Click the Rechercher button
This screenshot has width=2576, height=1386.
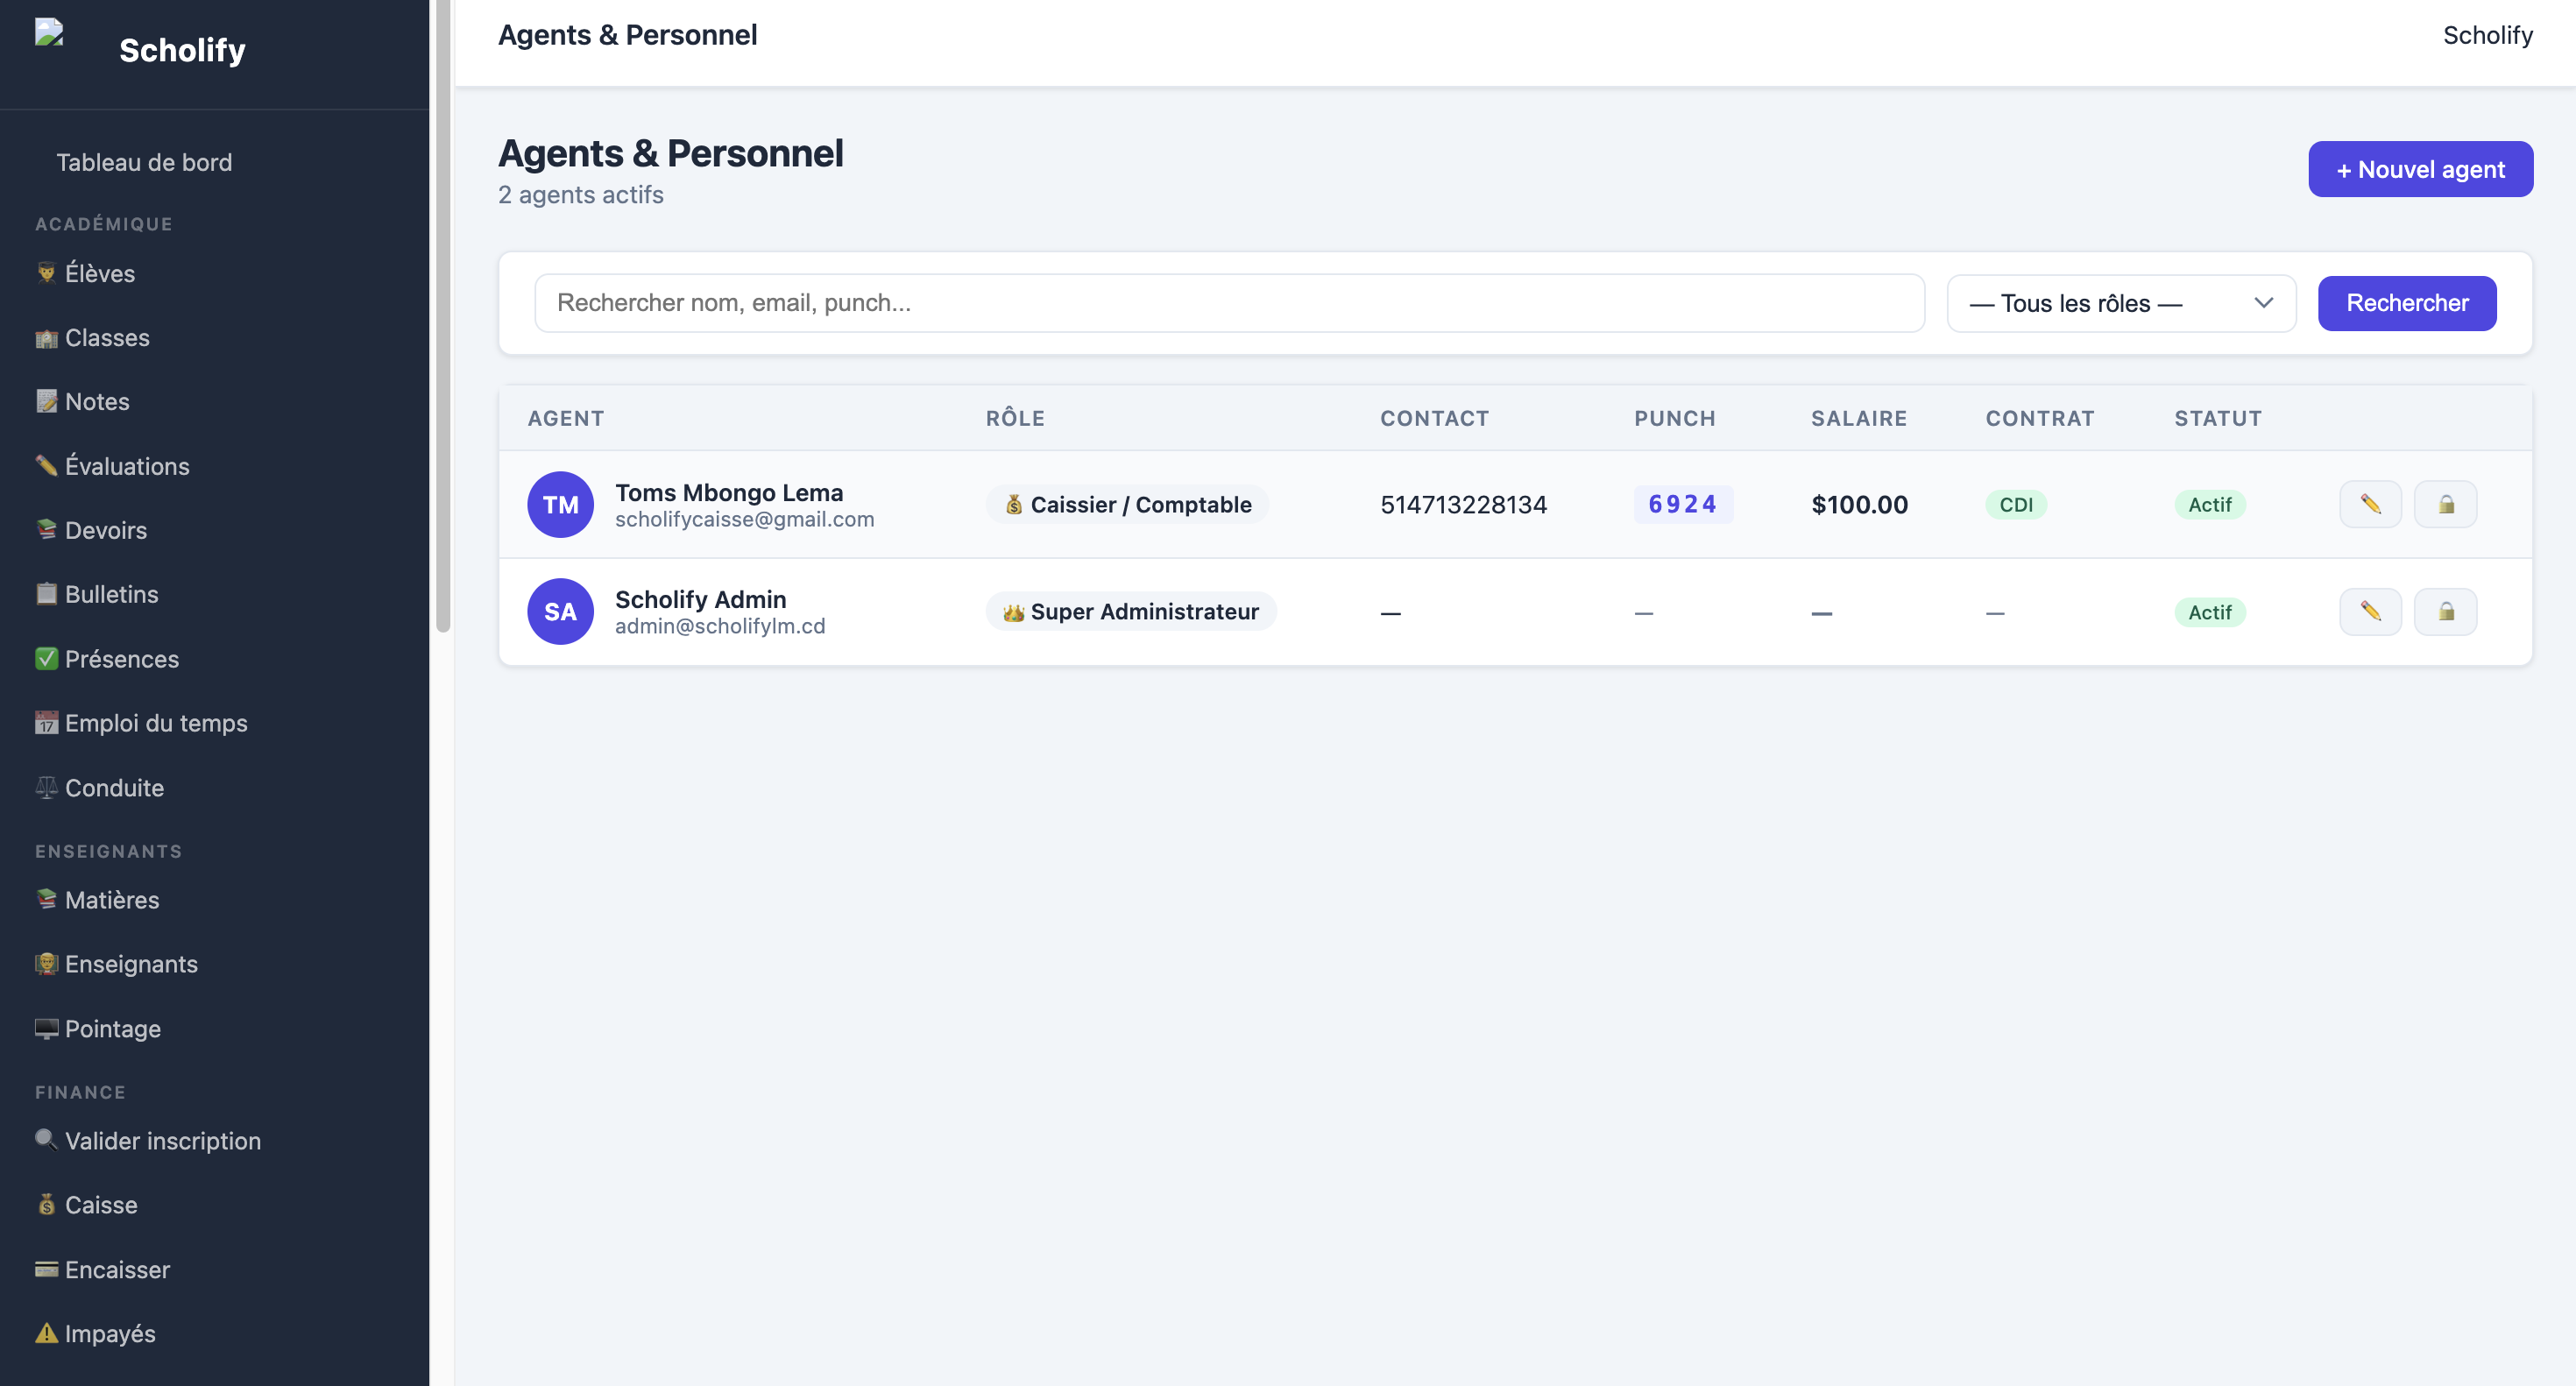coord(2407,303)
